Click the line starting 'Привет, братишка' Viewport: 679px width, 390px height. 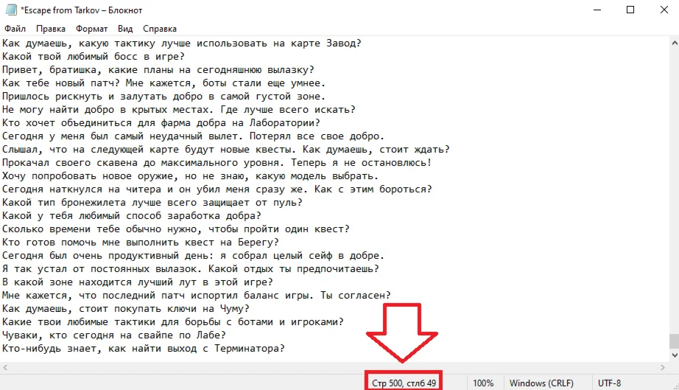click(x=158, y=70)
